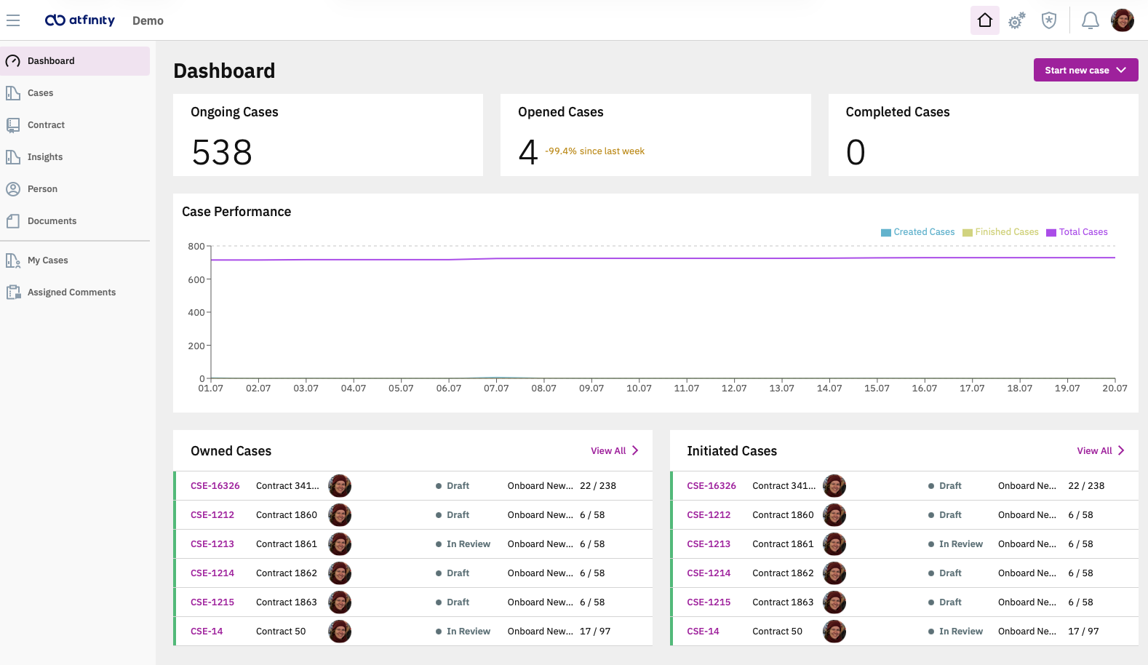Open Assigned Comments in the sidebar

[x=75, y=292]
